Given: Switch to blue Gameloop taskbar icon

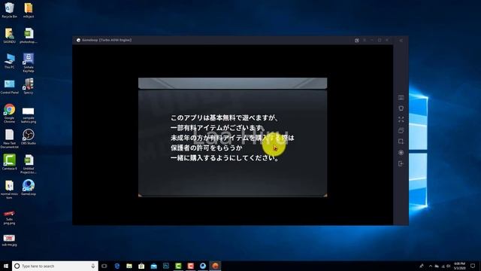Looking at the screenshot, I should [203, 266].
